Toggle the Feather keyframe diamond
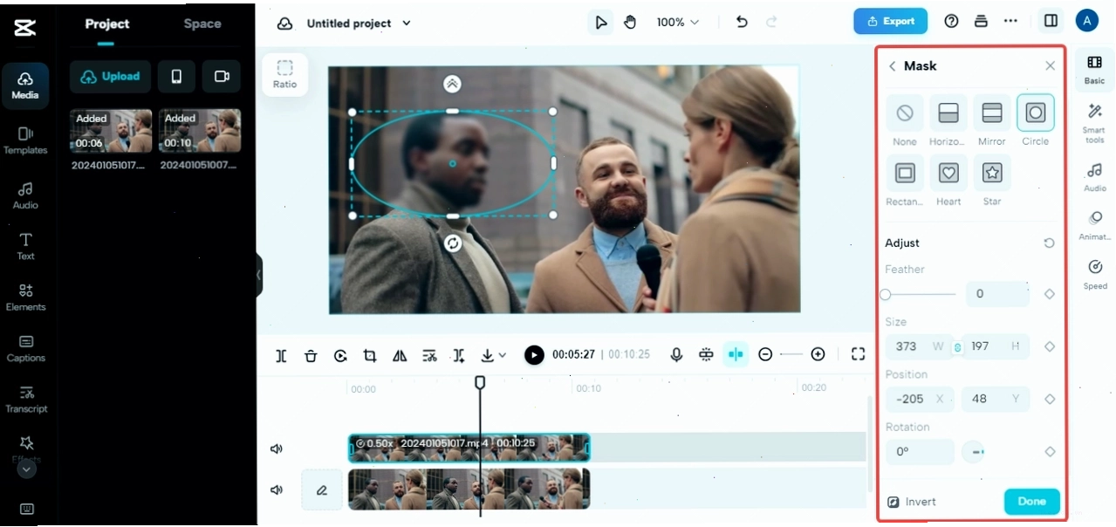The width and height of the screenshot is (1116, 527). click(1050, 294)
